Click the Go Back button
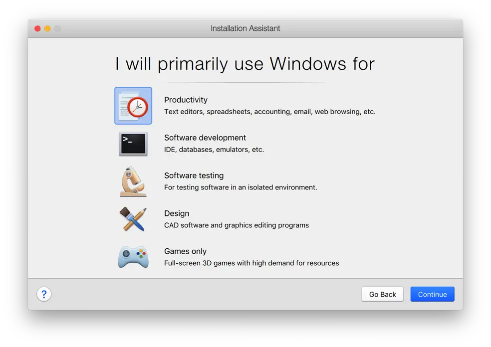Image resolution: width=491 pixels, height=347 pixels. [382, 294]
